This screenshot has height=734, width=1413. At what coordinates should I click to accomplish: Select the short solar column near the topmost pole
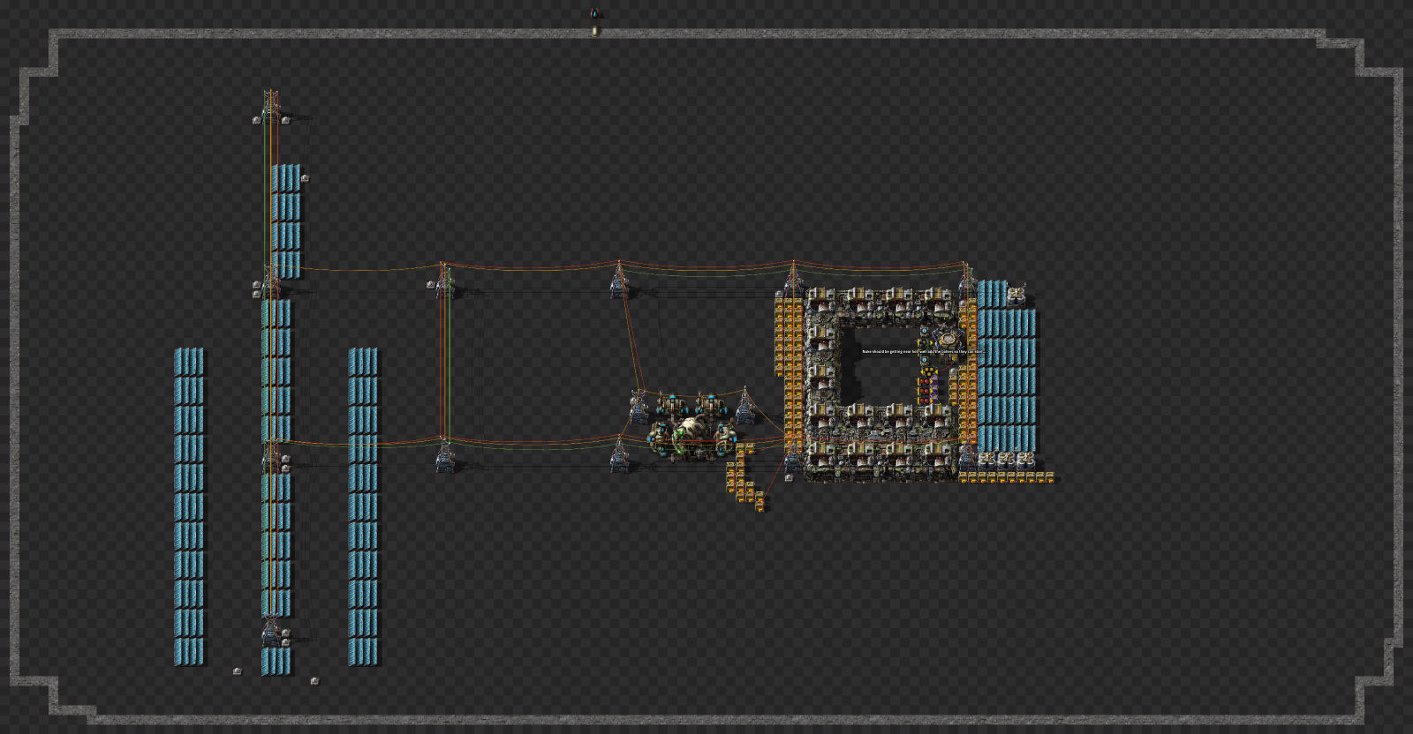click(286, 221)
